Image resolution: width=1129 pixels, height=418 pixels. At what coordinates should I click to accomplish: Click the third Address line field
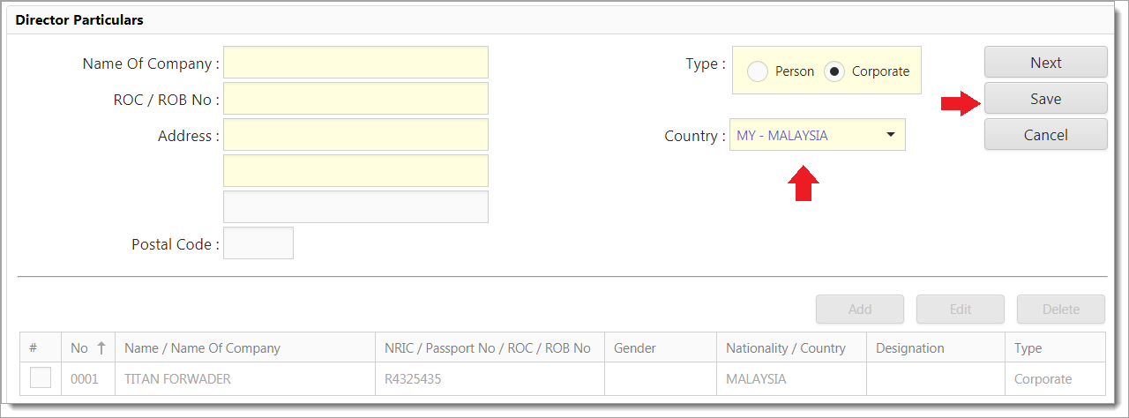coord(355,207)
